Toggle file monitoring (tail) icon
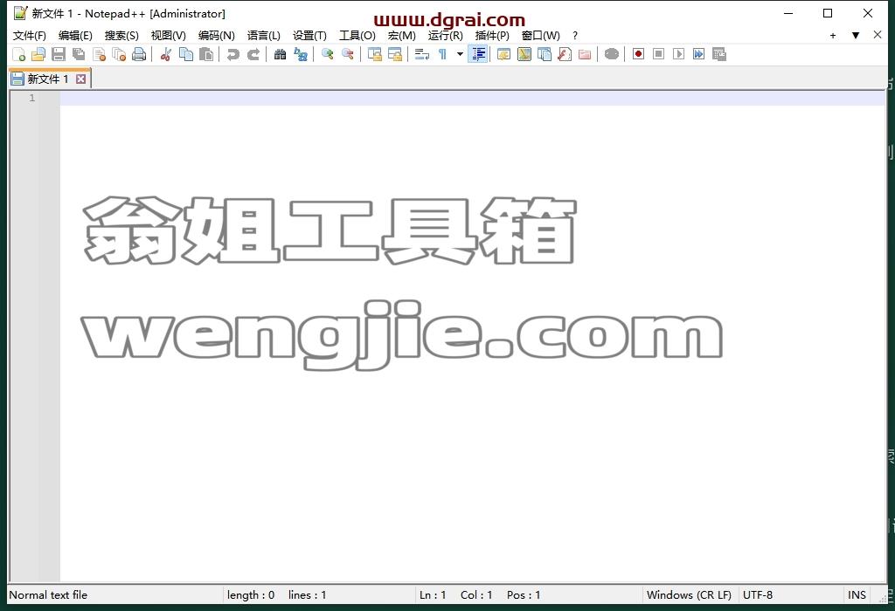This screenshot has height=611, width=895. pos(611,54)
